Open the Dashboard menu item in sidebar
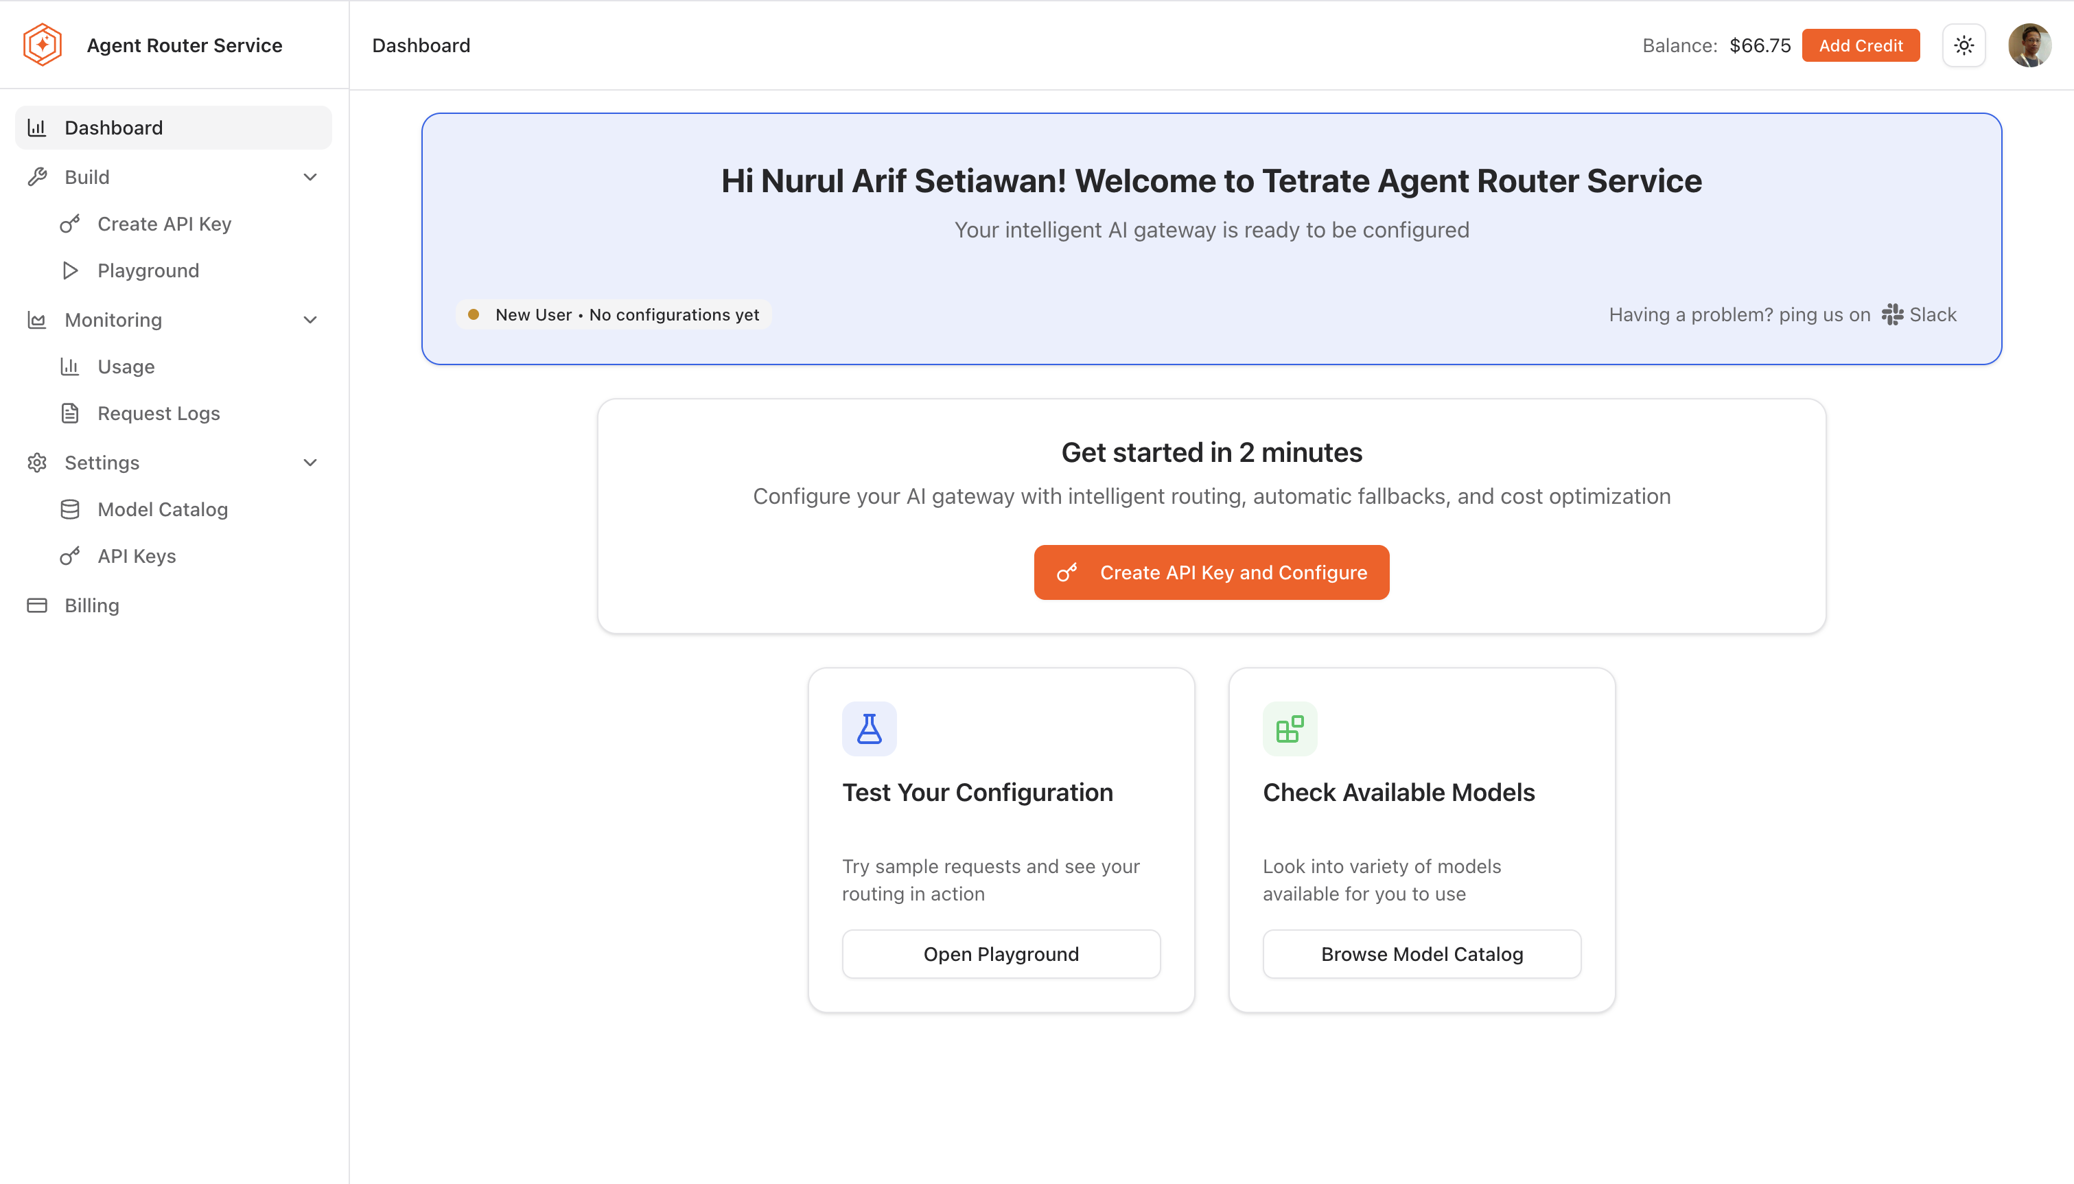Viewport: 2074px width, 1184px height. 113,128
